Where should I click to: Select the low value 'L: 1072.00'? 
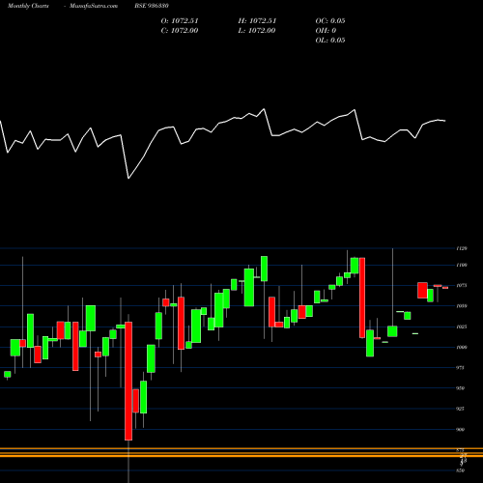(x=257, y=31)
